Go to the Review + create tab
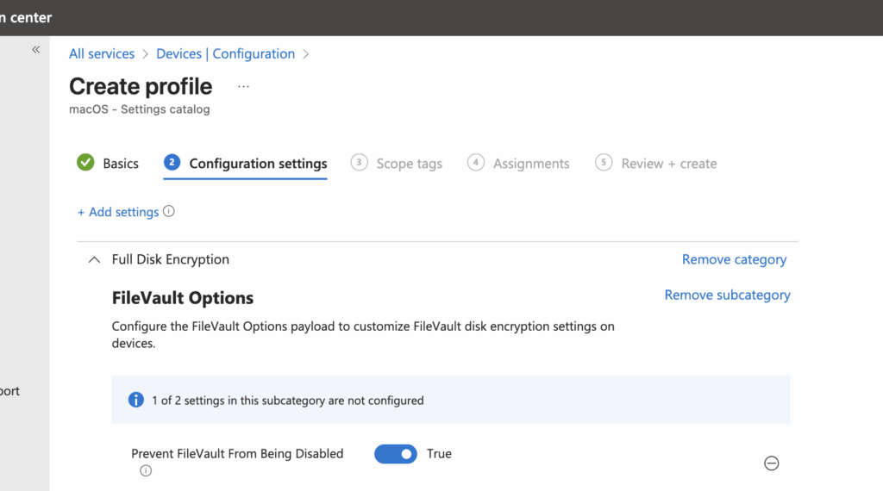Image resolution: width=883 pixels, height=491 pixels. coord(668,164)
